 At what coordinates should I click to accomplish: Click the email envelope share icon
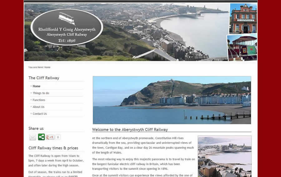point(33,137)
